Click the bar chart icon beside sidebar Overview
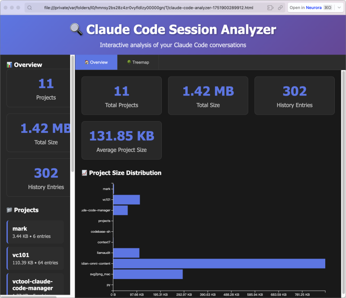The height and width of the screenshot is (298, 346). click(x=9, y=65)
